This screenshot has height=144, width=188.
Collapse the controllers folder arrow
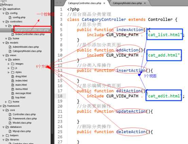point(4,22)
